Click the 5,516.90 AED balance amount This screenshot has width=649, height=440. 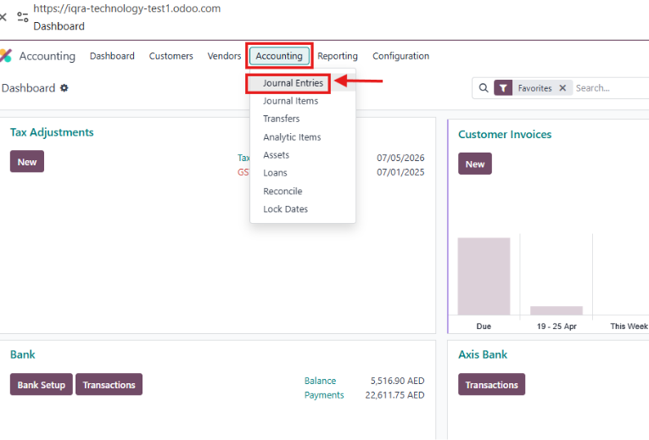point(397,381)
